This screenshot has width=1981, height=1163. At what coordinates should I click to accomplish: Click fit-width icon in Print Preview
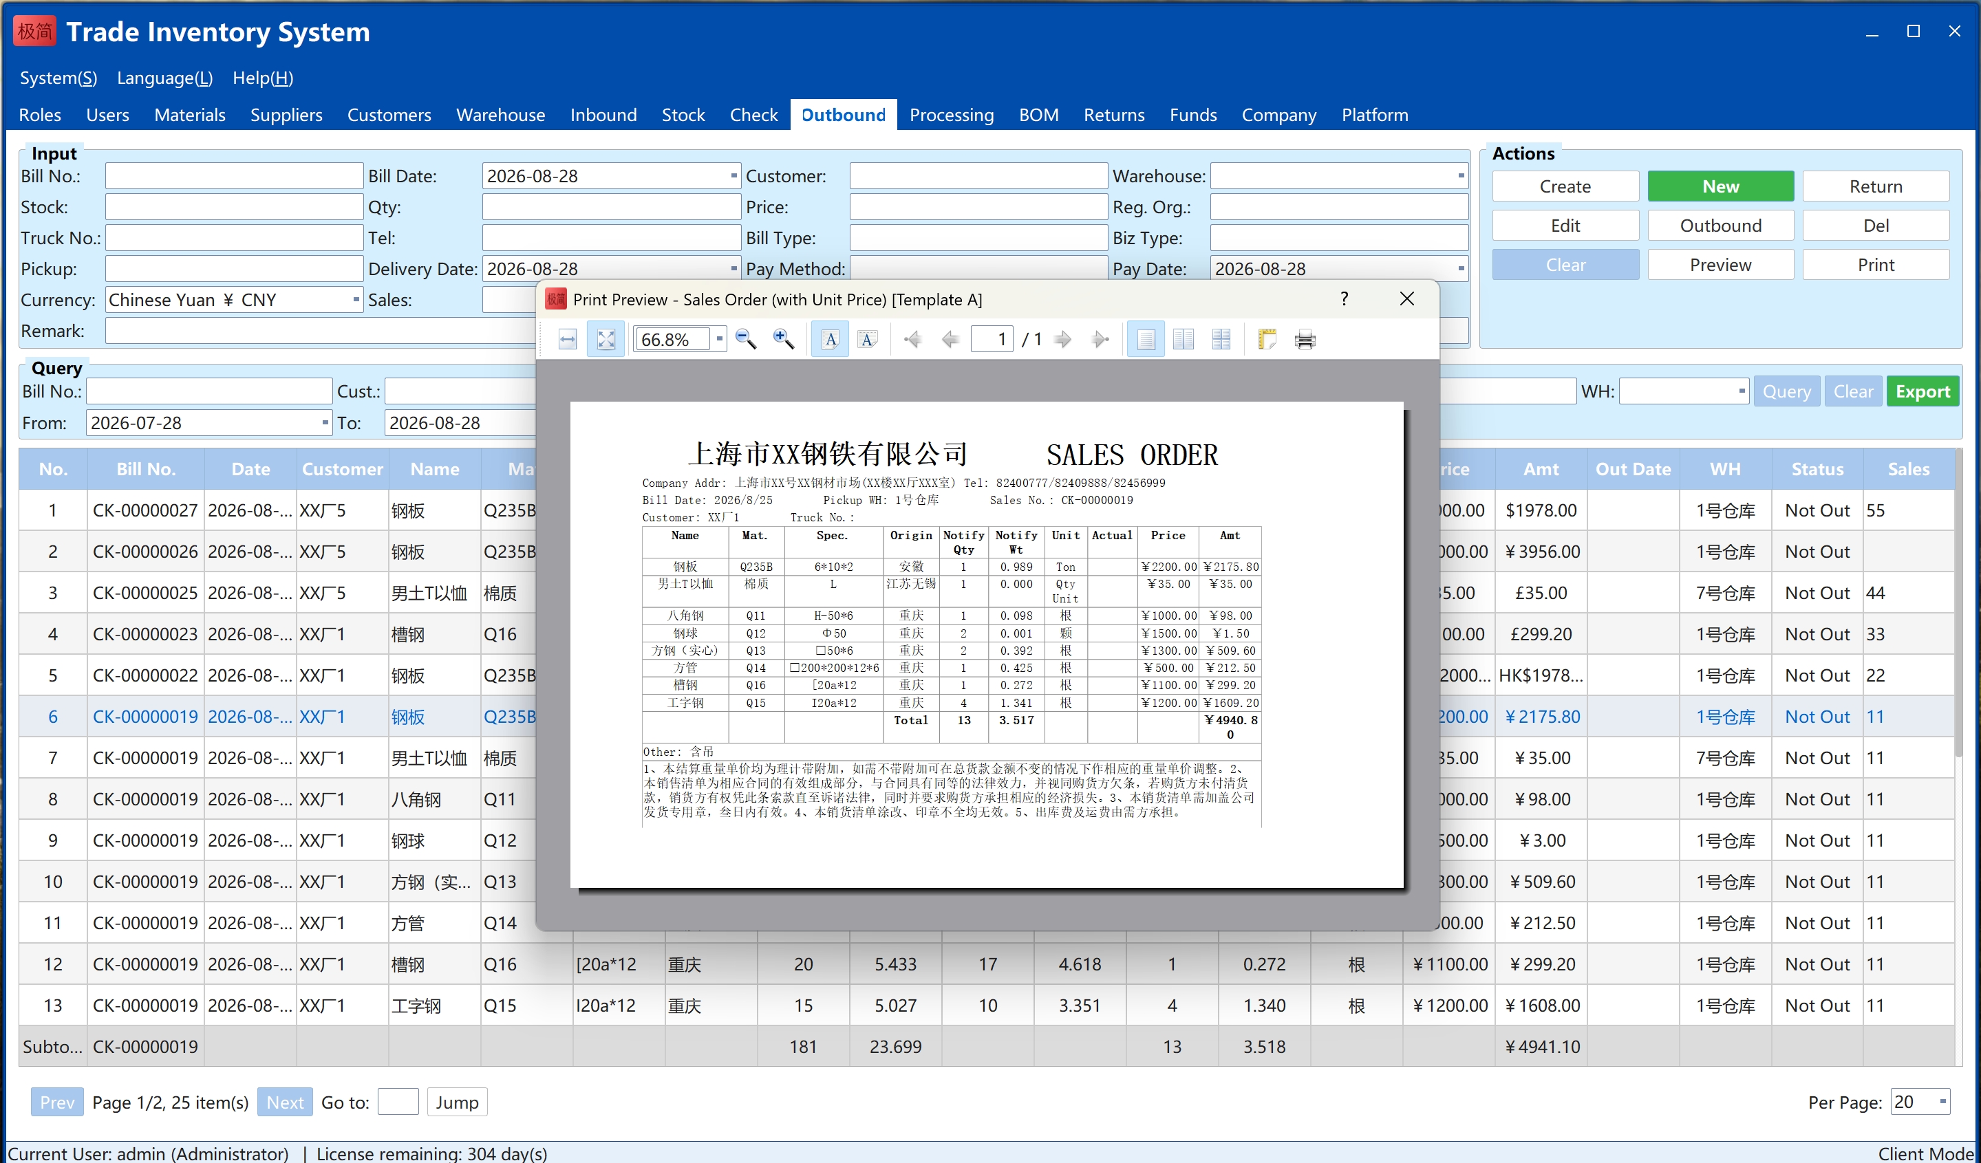tap(568, 340)
